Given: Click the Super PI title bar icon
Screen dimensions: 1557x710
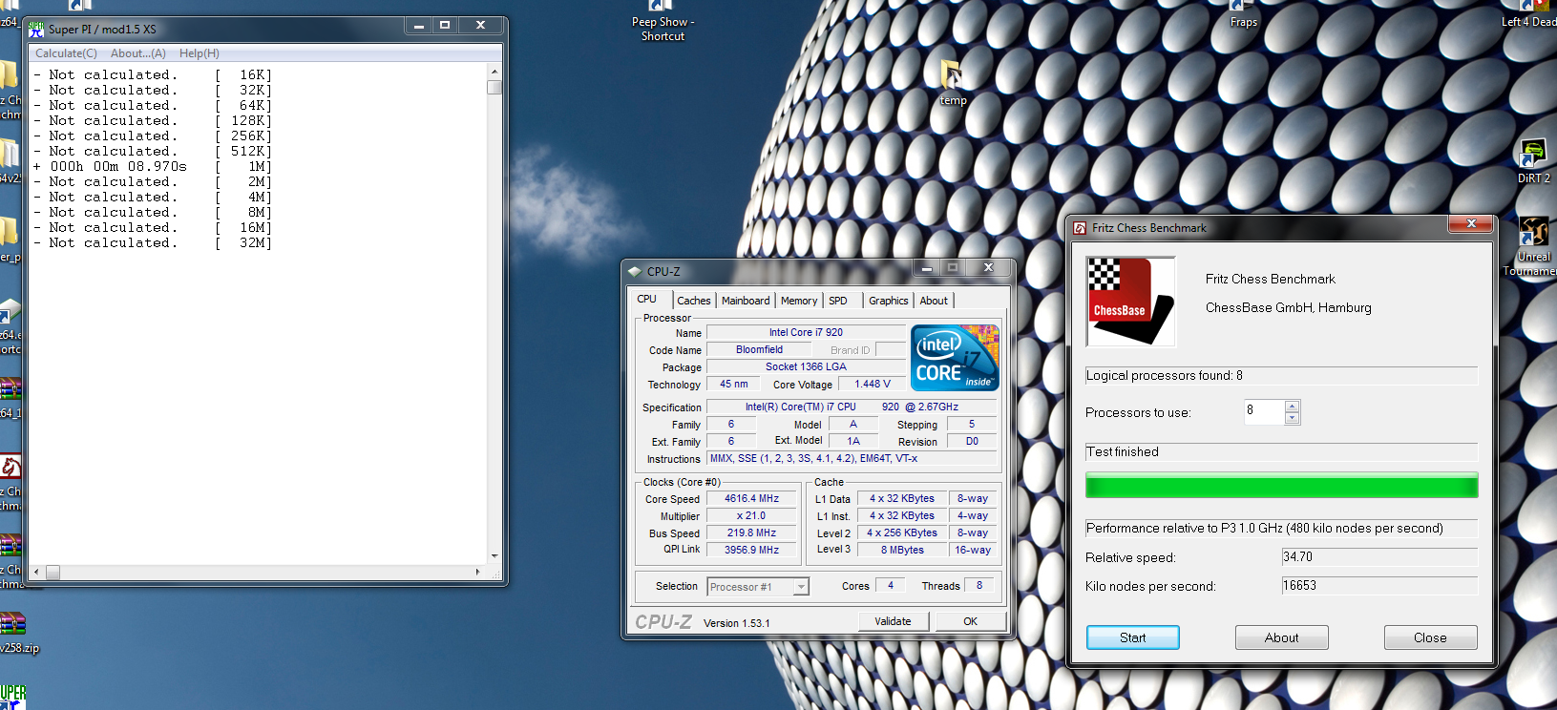Looking at the screenshot, I should pyautogui.click(x=36, y=29).
